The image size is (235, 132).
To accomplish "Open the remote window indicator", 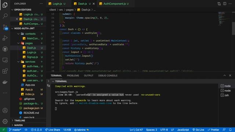I will coord(3,130).
